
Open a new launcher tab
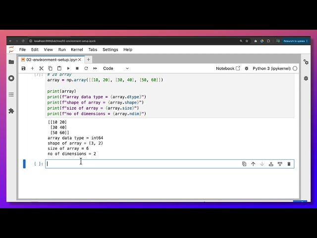(x=88, y=59)
